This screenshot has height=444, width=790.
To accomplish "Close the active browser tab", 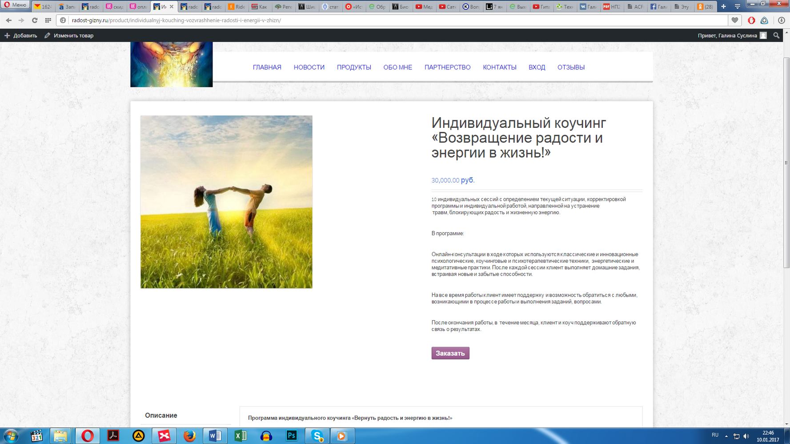I will (x=172, y=7).
